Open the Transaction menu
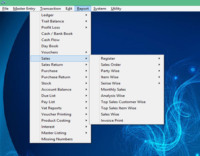 50,9
